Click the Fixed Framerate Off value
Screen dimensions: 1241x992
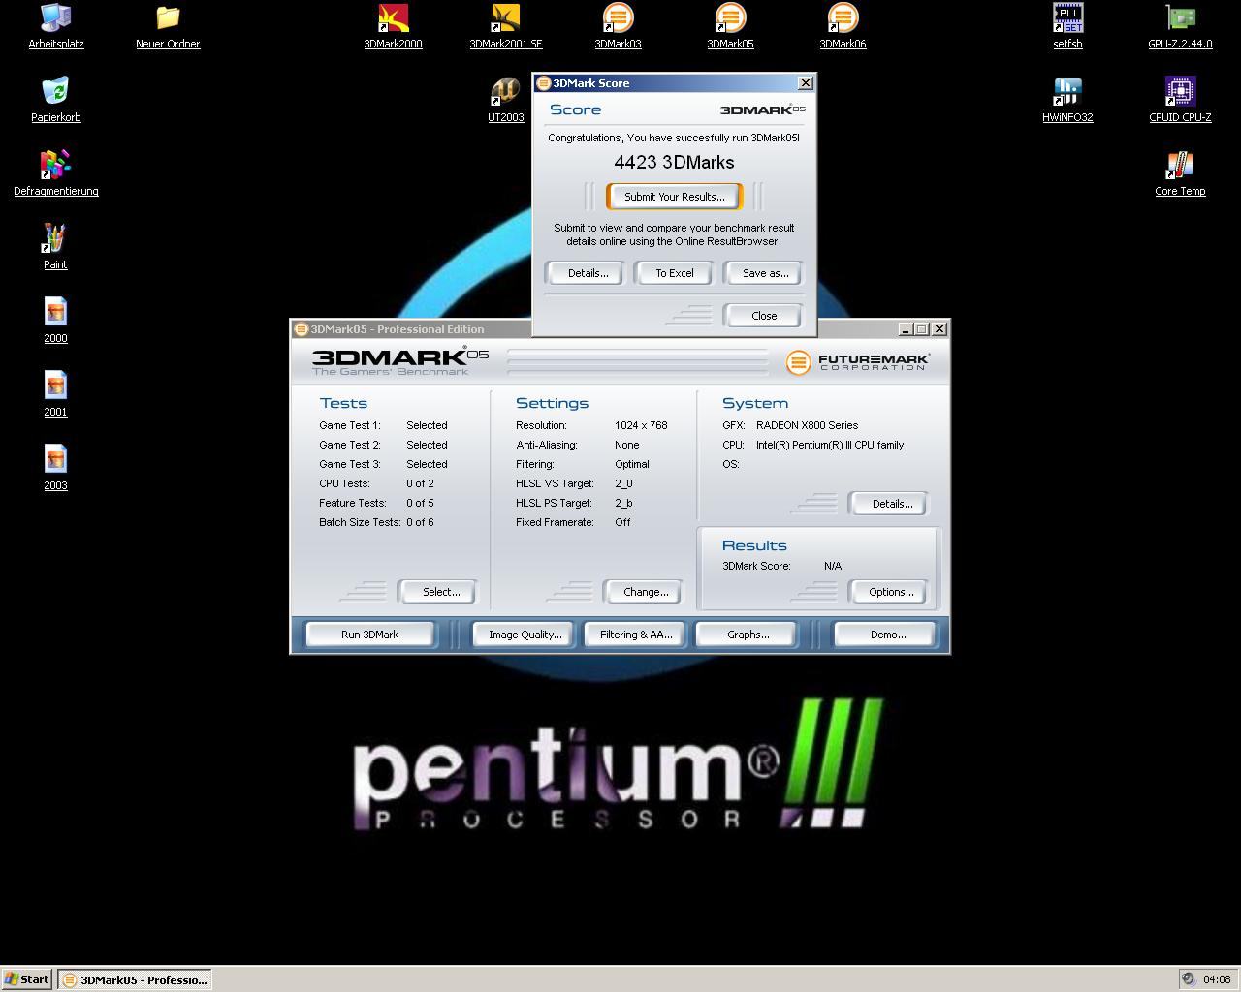click(x=622, y=522)
